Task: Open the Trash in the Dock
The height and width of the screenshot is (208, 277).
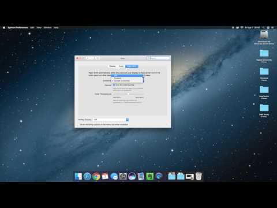Action: pos(199,176)
